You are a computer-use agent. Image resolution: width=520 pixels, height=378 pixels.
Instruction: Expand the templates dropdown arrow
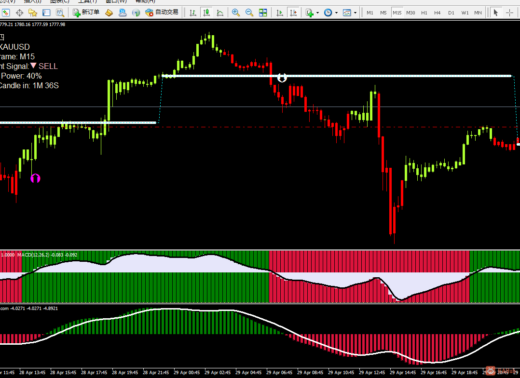(x=355, y=13)
